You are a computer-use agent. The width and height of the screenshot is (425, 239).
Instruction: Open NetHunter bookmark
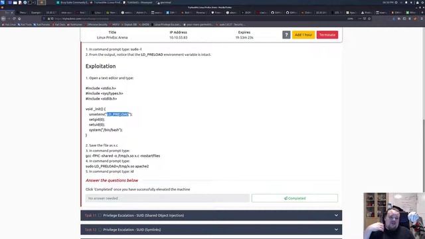(75, 25)
